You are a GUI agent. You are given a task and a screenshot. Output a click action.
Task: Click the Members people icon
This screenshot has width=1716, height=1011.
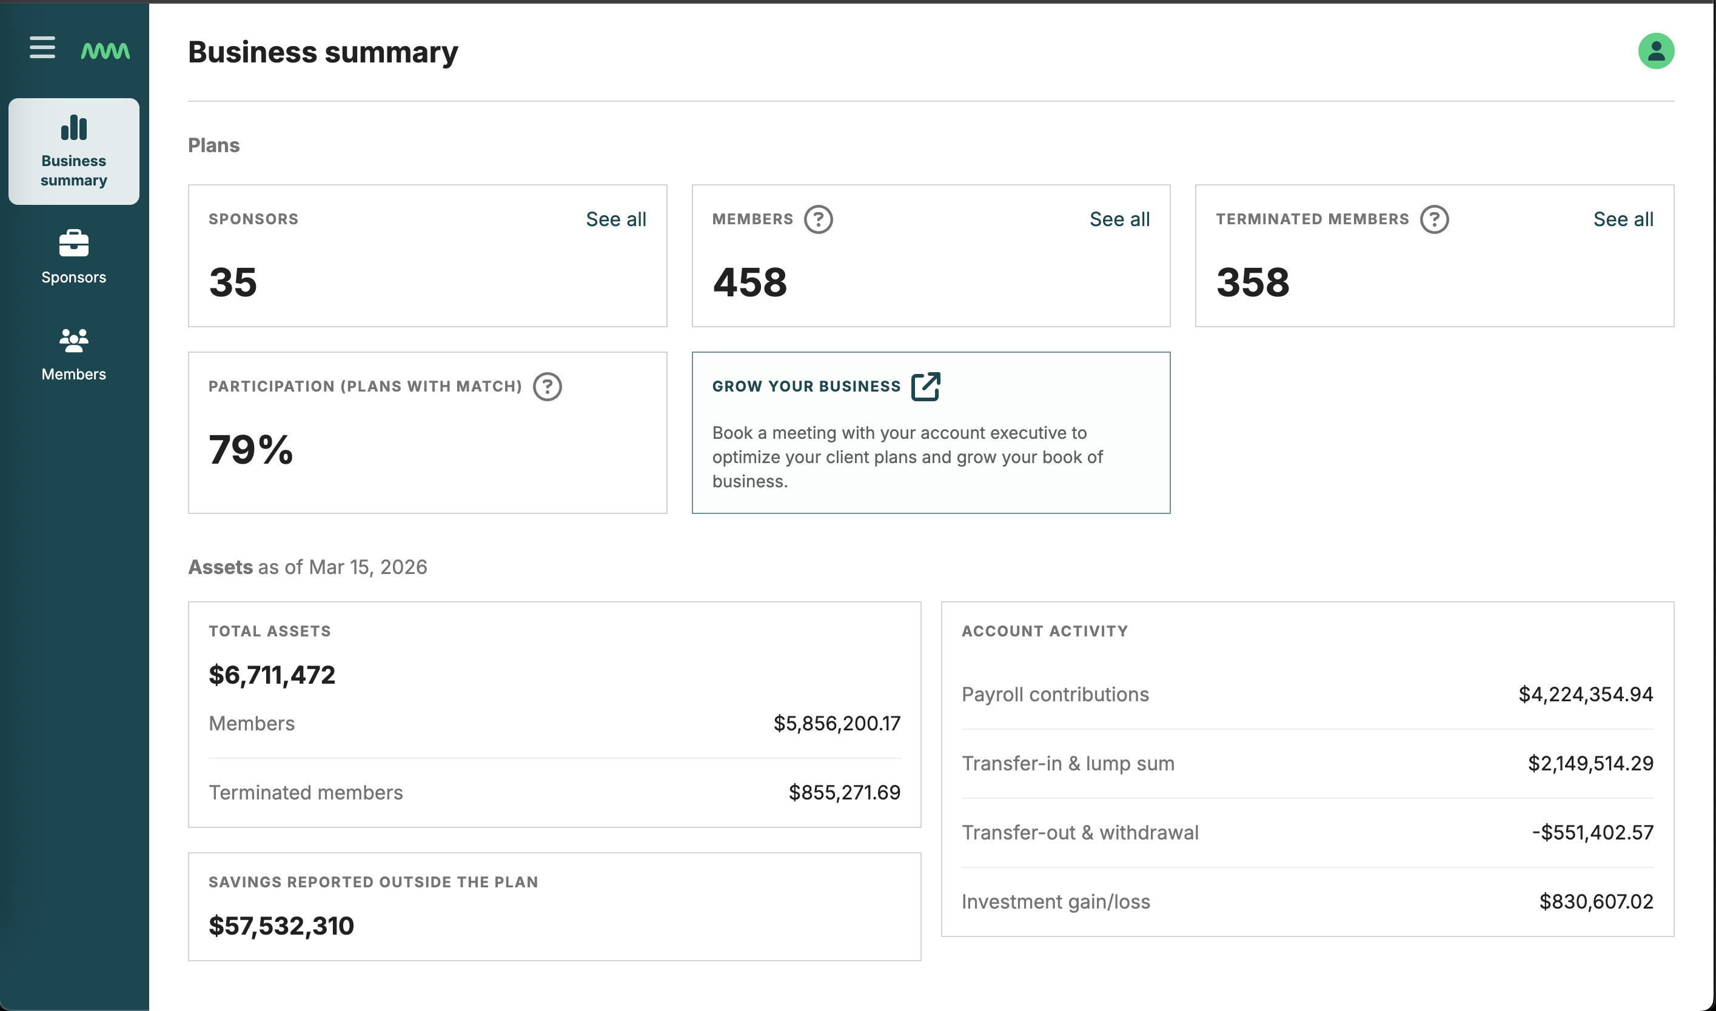(x=73, y=340)
